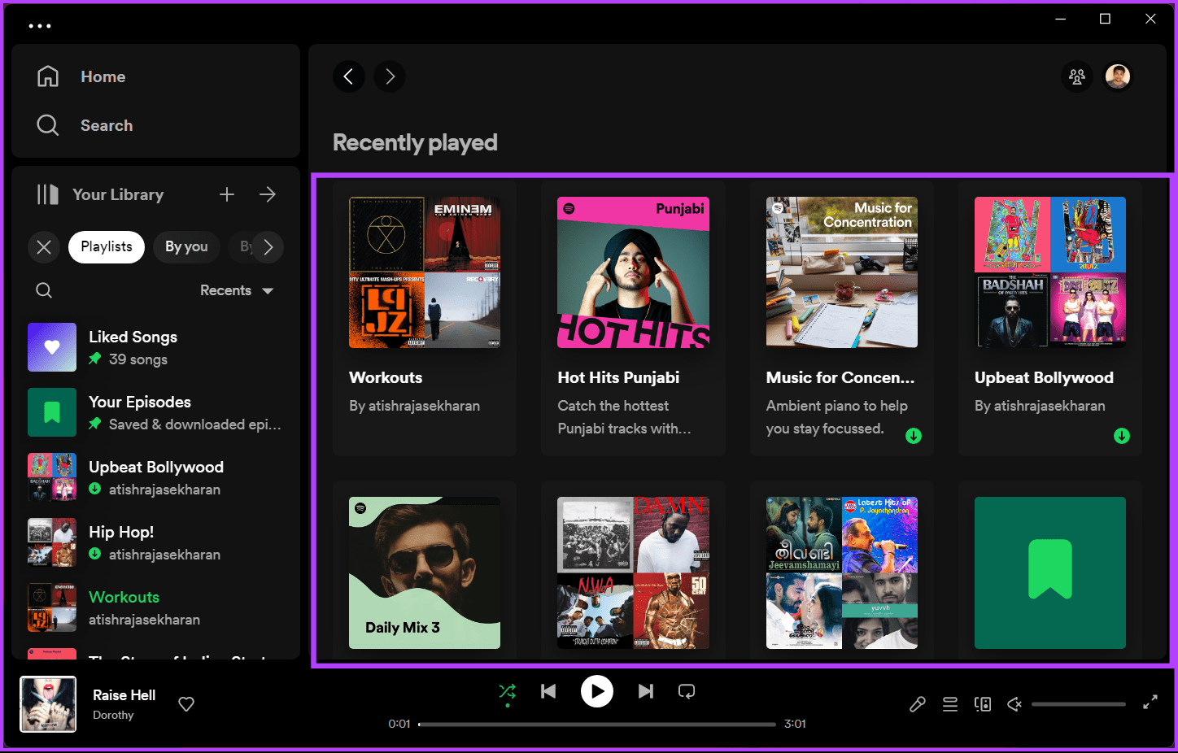The width and height of the screenshot is (1178, 753).
Task: Skip to previous track
Action: point(548,691)
